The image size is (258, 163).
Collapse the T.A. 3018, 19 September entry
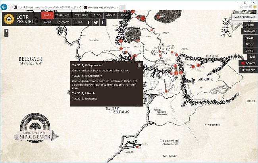[87, 65]
